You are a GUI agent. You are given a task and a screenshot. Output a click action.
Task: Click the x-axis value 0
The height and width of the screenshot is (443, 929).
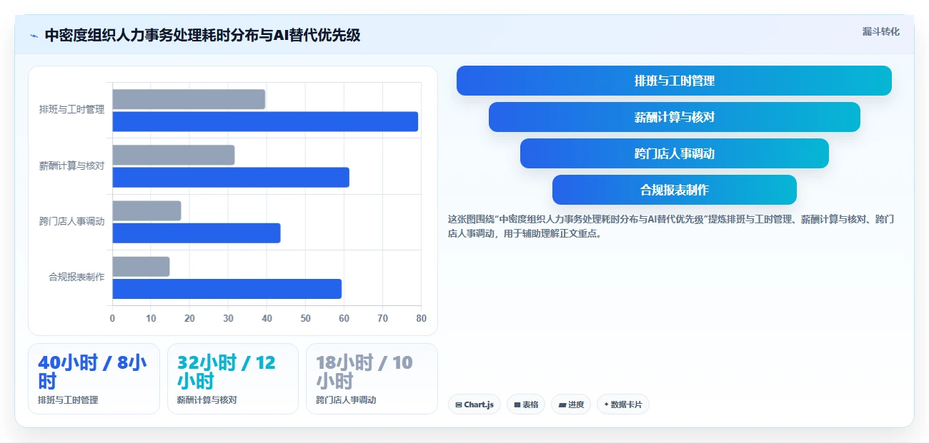[x=112, y=318]
